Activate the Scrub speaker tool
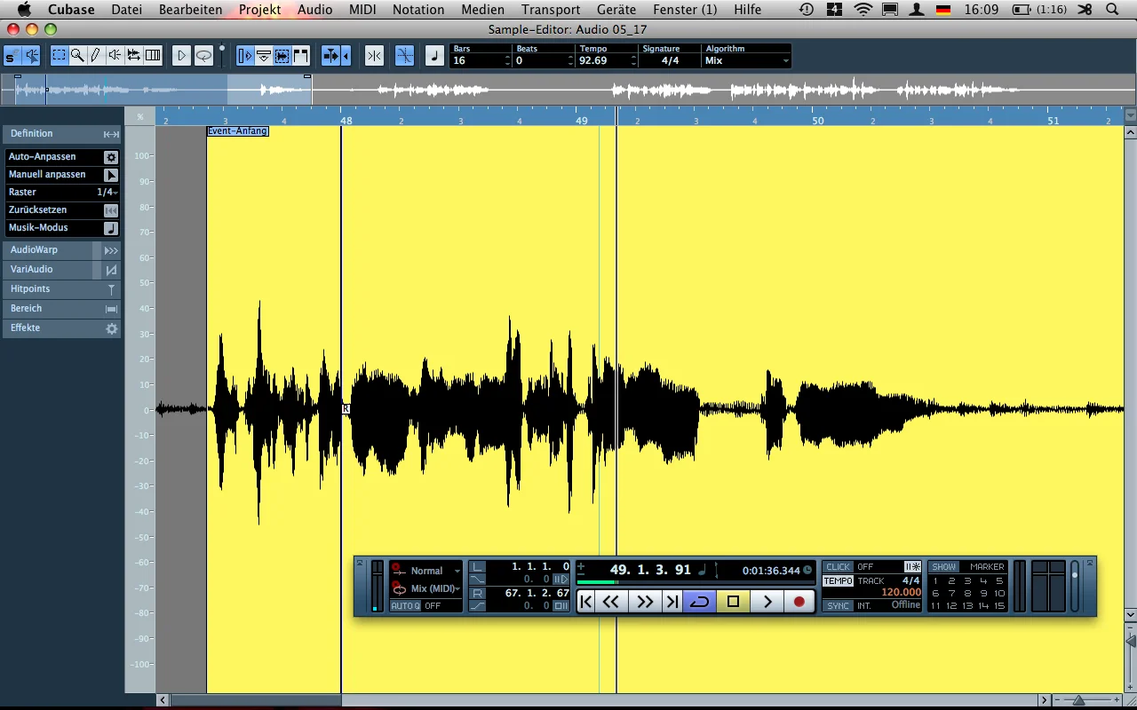The height and width of the screenshot is (710, 1137). click(x=115, y=56)
